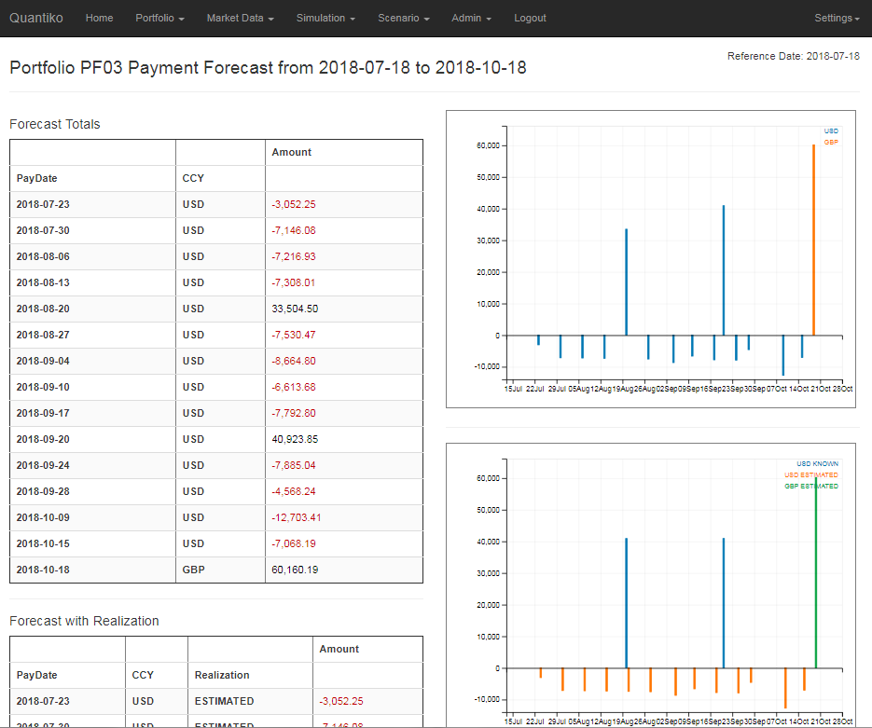Image resolution: width=872 pixels, height=728 pixels.
Task: Open the Settings dropdown
Action: pos(837,18)
